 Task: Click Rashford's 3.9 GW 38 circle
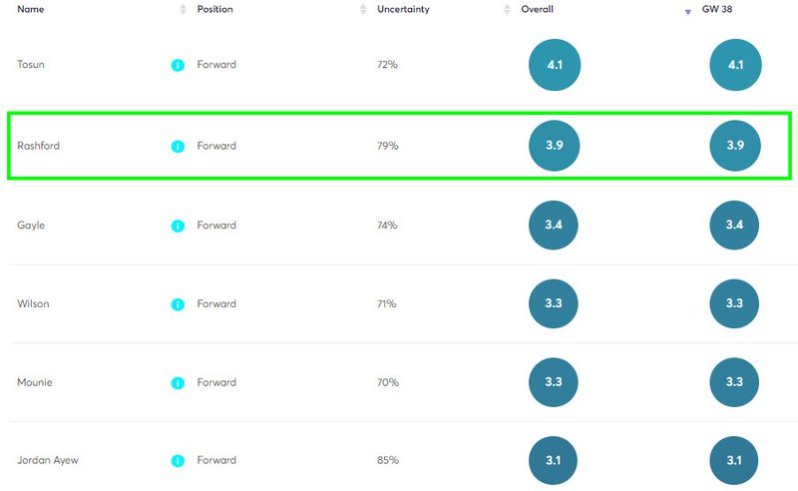pos(735,145)
